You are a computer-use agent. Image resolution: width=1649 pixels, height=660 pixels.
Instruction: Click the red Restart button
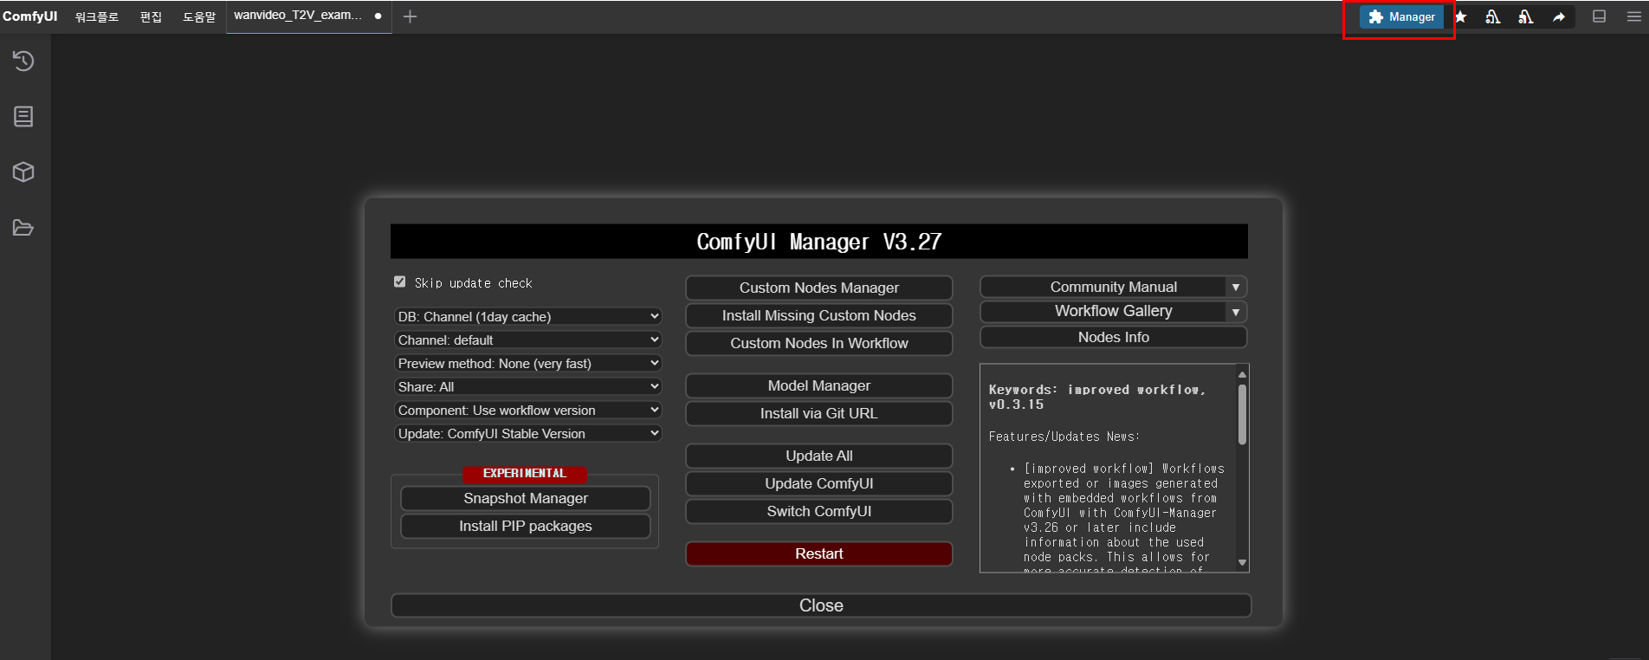(x=819, y=553)
